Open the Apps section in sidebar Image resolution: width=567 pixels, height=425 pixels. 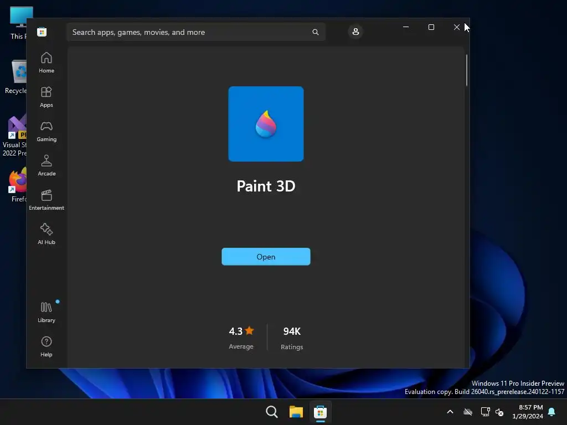[x=47, y=97]
